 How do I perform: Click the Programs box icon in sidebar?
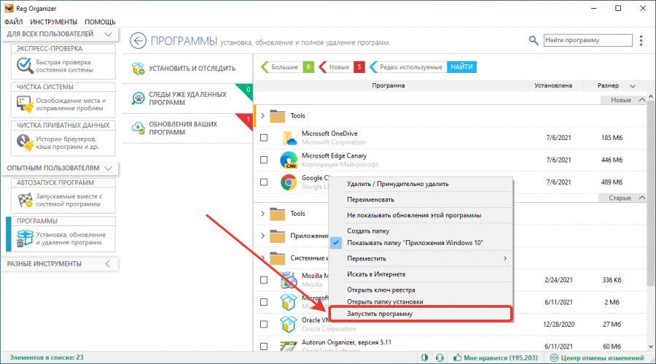point(25,239)
